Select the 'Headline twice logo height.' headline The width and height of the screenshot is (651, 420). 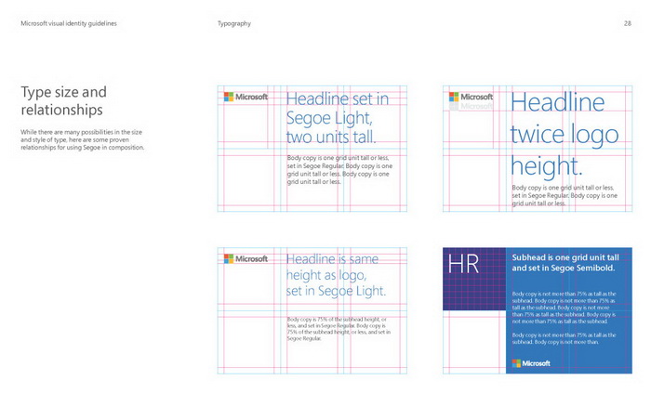click(558, 134)
